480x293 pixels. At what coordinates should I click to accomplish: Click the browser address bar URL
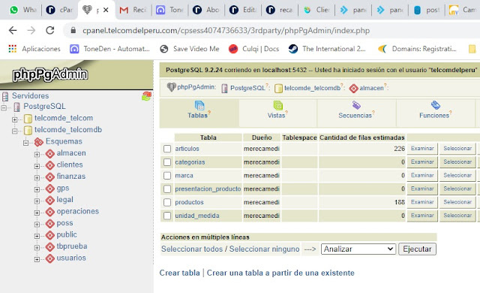point(226,30)
